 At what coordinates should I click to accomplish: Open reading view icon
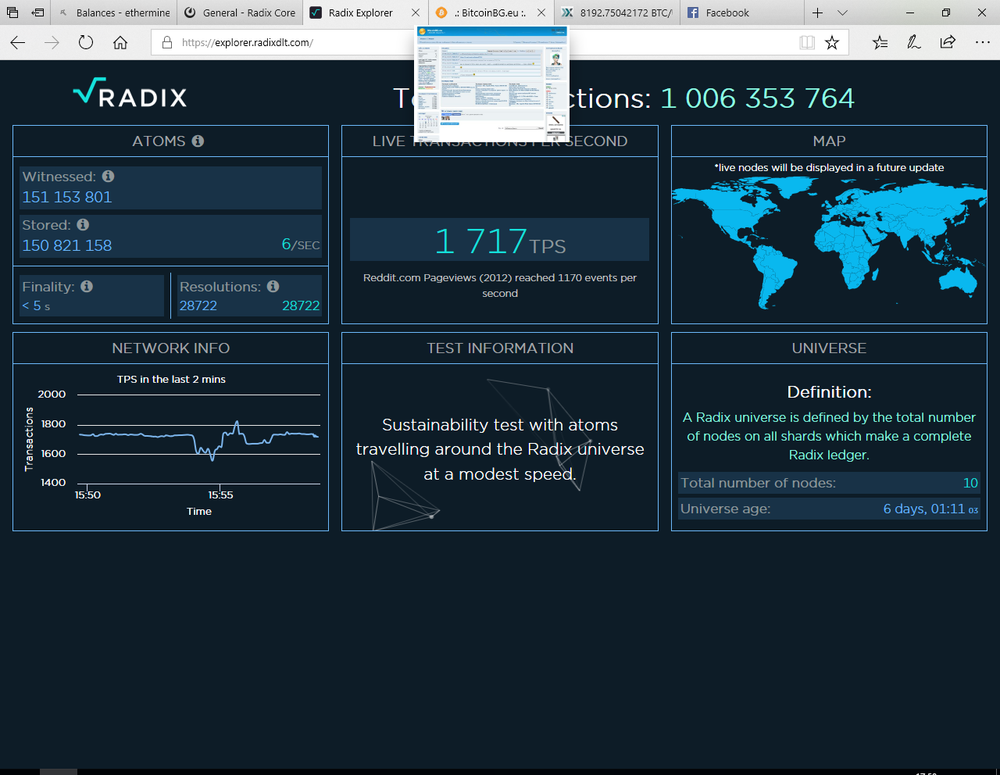(807, 42)
